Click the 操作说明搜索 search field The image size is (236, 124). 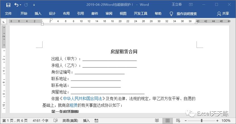pyautogui.click(x=187, y=14)
